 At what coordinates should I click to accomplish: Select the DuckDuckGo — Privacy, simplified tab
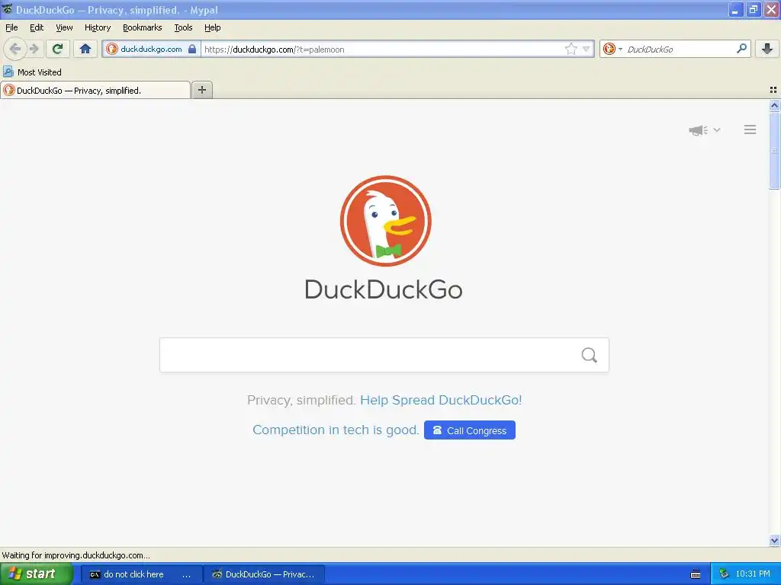tap(95, 90)
